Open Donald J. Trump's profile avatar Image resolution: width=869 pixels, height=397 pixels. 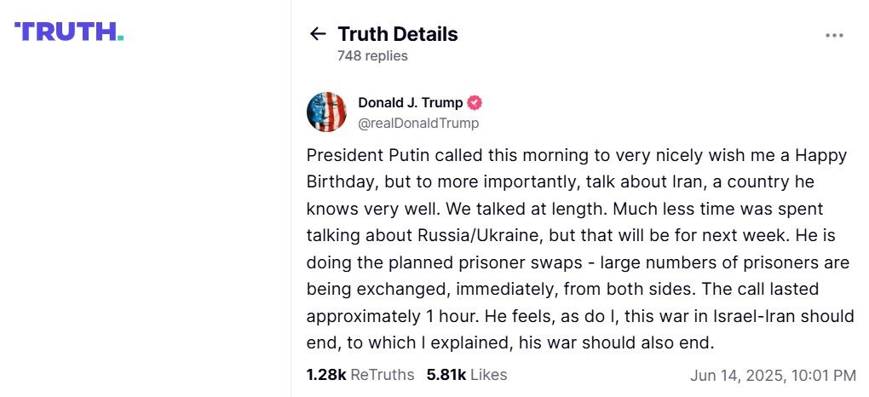326,112
